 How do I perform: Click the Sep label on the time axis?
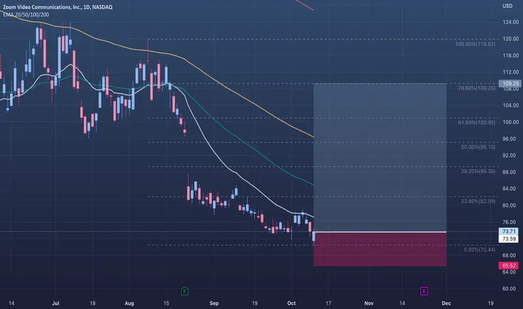(x=214, y=303)
